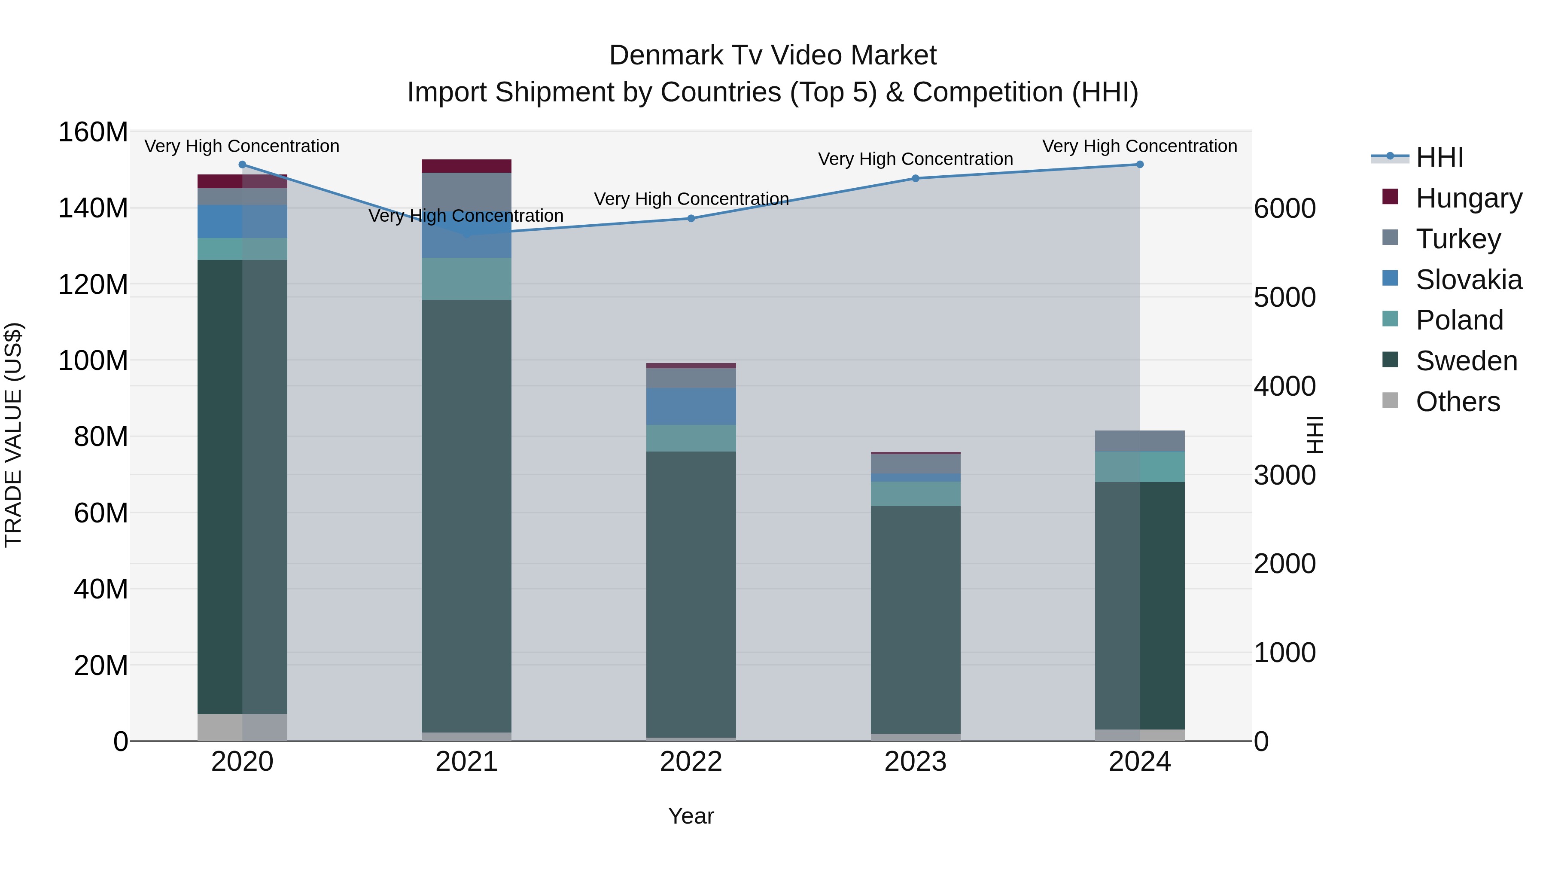The width and height of the screenshot is (1546, 870).
Task: Click the 3000 tick on the HHI axis
Action: pyautogui.click(x=1285, y=476)
